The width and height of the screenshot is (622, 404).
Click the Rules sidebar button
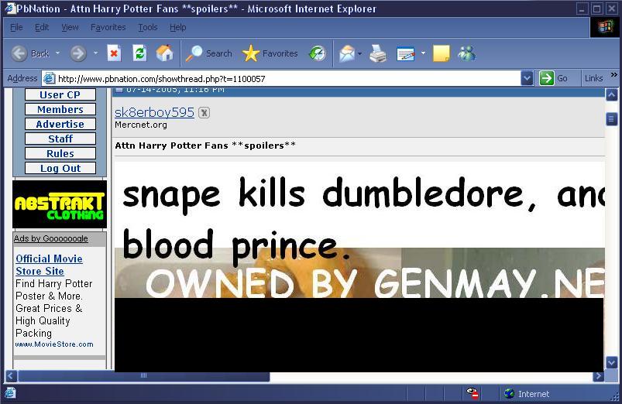(x=60, y=153)
